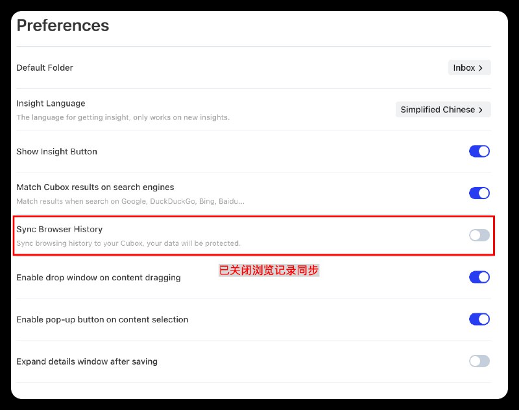Disable Match Cubox results on search engines
Viewport: 519px width, 410px height.
click(x=479, y=193)
